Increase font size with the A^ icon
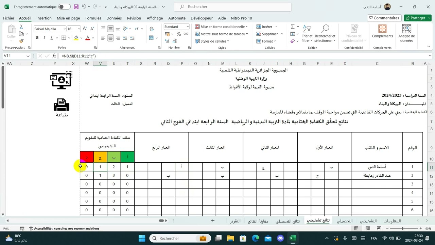 85,29
